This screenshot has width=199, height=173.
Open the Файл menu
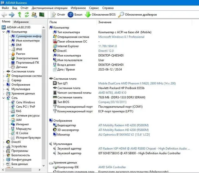tap(5, 8)
